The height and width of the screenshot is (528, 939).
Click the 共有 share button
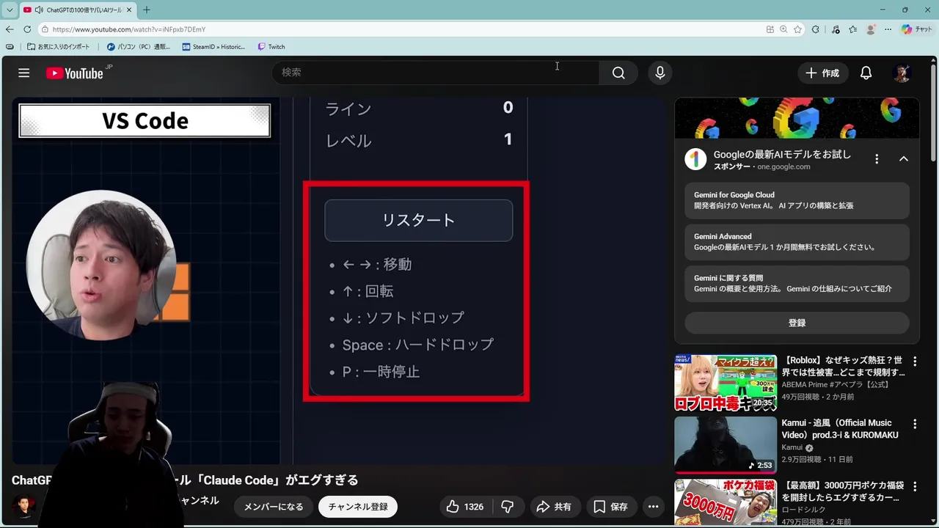(554, 507)
